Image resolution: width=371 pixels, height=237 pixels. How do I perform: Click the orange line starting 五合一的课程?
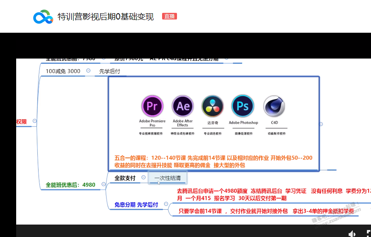213,158
